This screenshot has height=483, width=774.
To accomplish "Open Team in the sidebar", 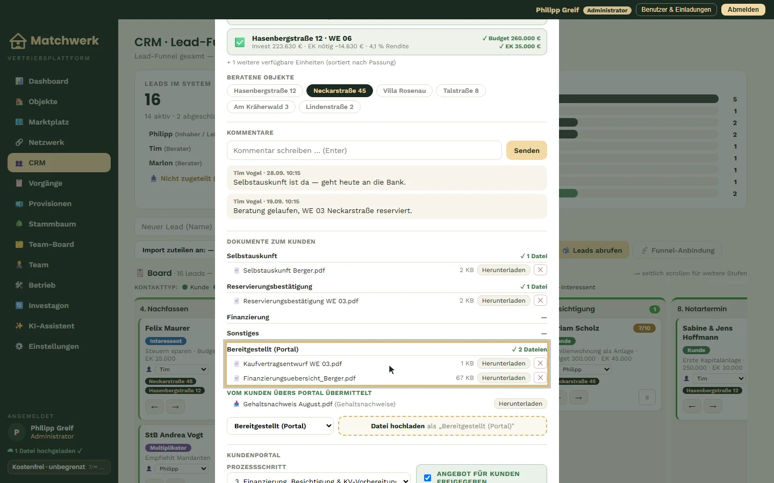I will pyautogui.click(x=59, y=265).
